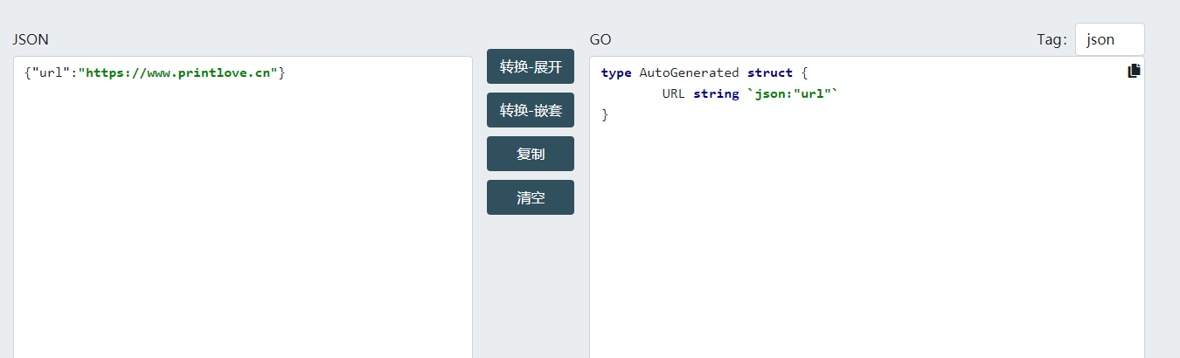Click the URL field name in struct

(x=673, y=93)
